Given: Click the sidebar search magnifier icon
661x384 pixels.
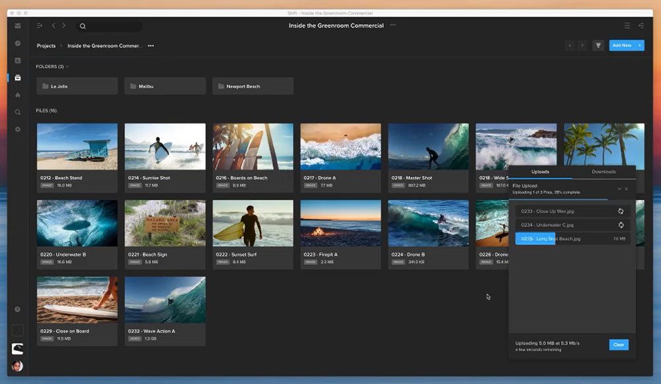Looking at the screenshot, I should (x=18, y=112).
